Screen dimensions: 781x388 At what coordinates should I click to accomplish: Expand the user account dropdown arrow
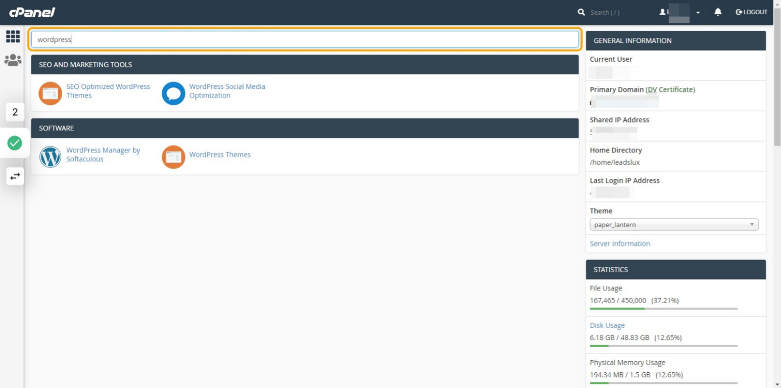click(x=698, y=13)
